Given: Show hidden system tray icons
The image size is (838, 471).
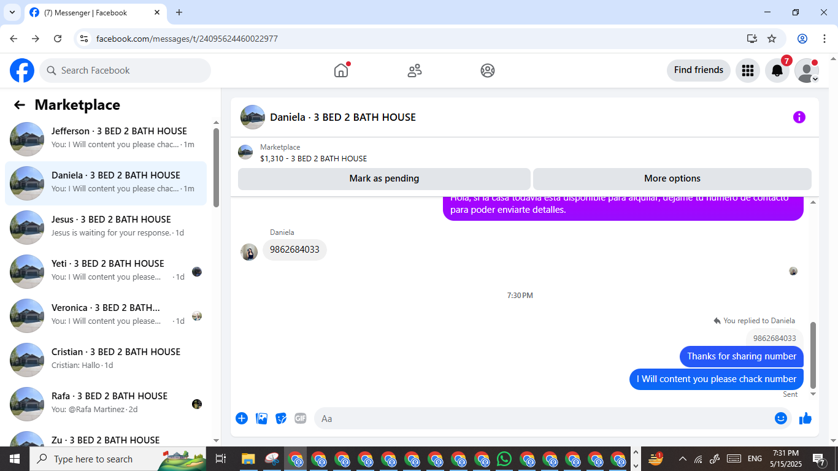Looking at the screenshot, I should tap(682, 459).
